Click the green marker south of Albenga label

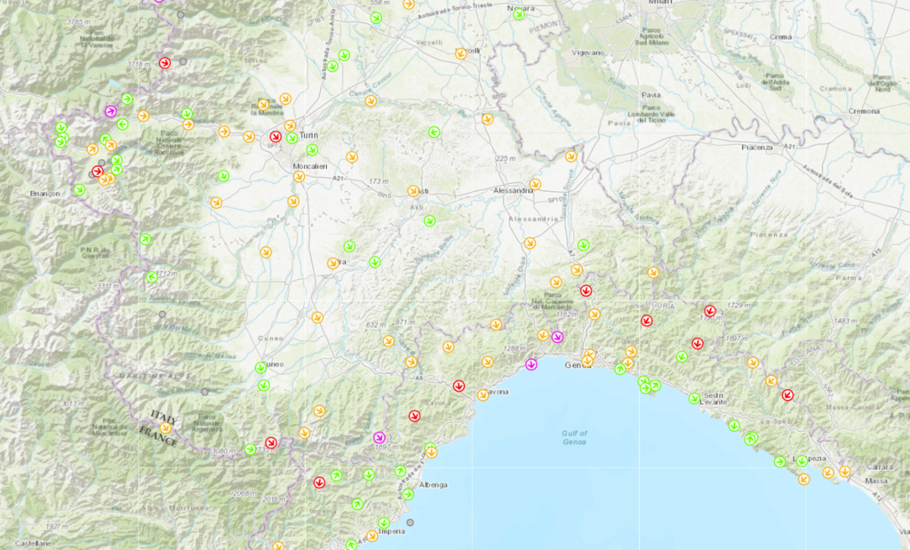click(408, 494)
